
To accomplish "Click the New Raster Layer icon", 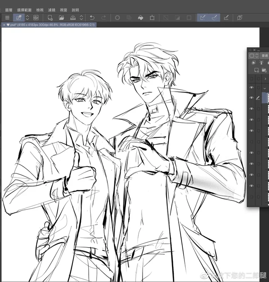I will (257, 70).
